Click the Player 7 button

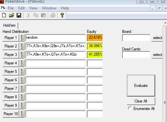coord(11,88)
